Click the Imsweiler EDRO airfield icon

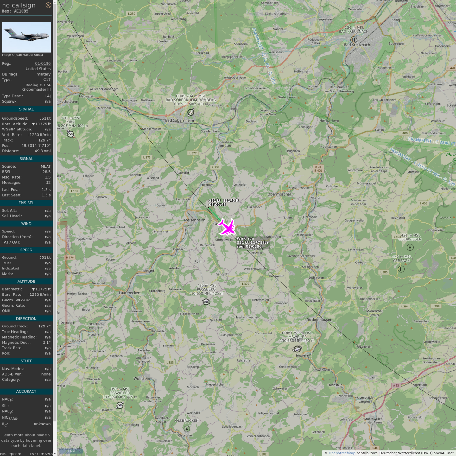point(297,349)
